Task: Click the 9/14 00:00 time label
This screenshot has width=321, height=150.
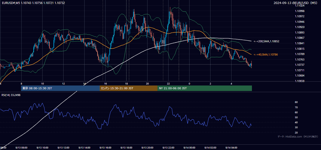Action: (x=189, y=148)
